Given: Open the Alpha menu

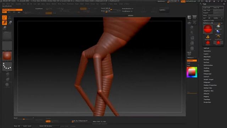Looking at the screenshot, I should click(x=4, y=4).
